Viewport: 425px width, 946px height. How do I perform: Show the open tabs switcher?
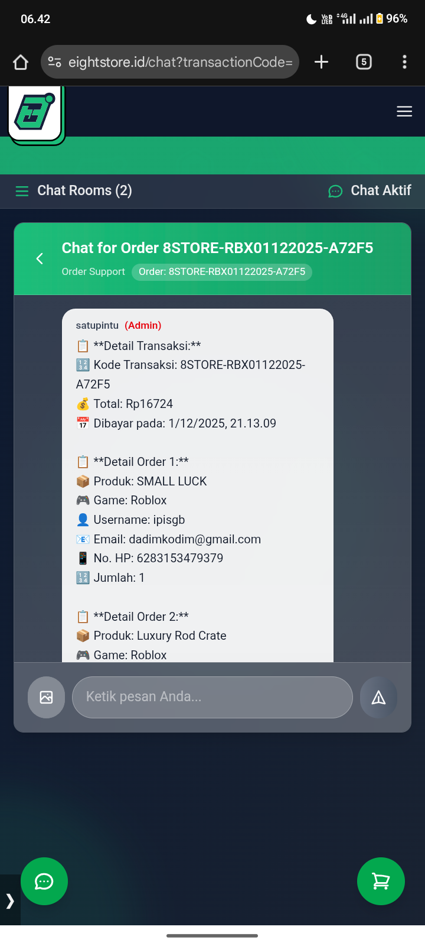pyautogui.click(x=364, y=62)
